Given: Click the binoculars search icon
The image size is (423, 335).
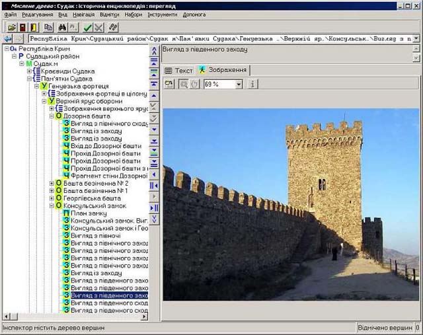Looking at the screenshot, I should point(61,27).
